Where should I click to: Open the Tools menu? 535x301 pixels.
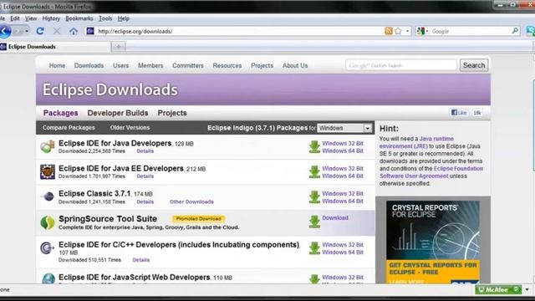(105, 18)
